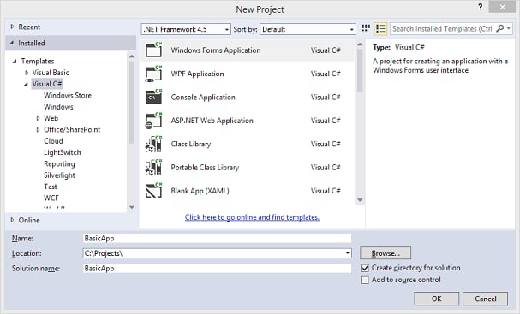Click tree panel scrollbar down arrow
The width and height of the screenshot is (520, 314).
[x=132, y=207]
